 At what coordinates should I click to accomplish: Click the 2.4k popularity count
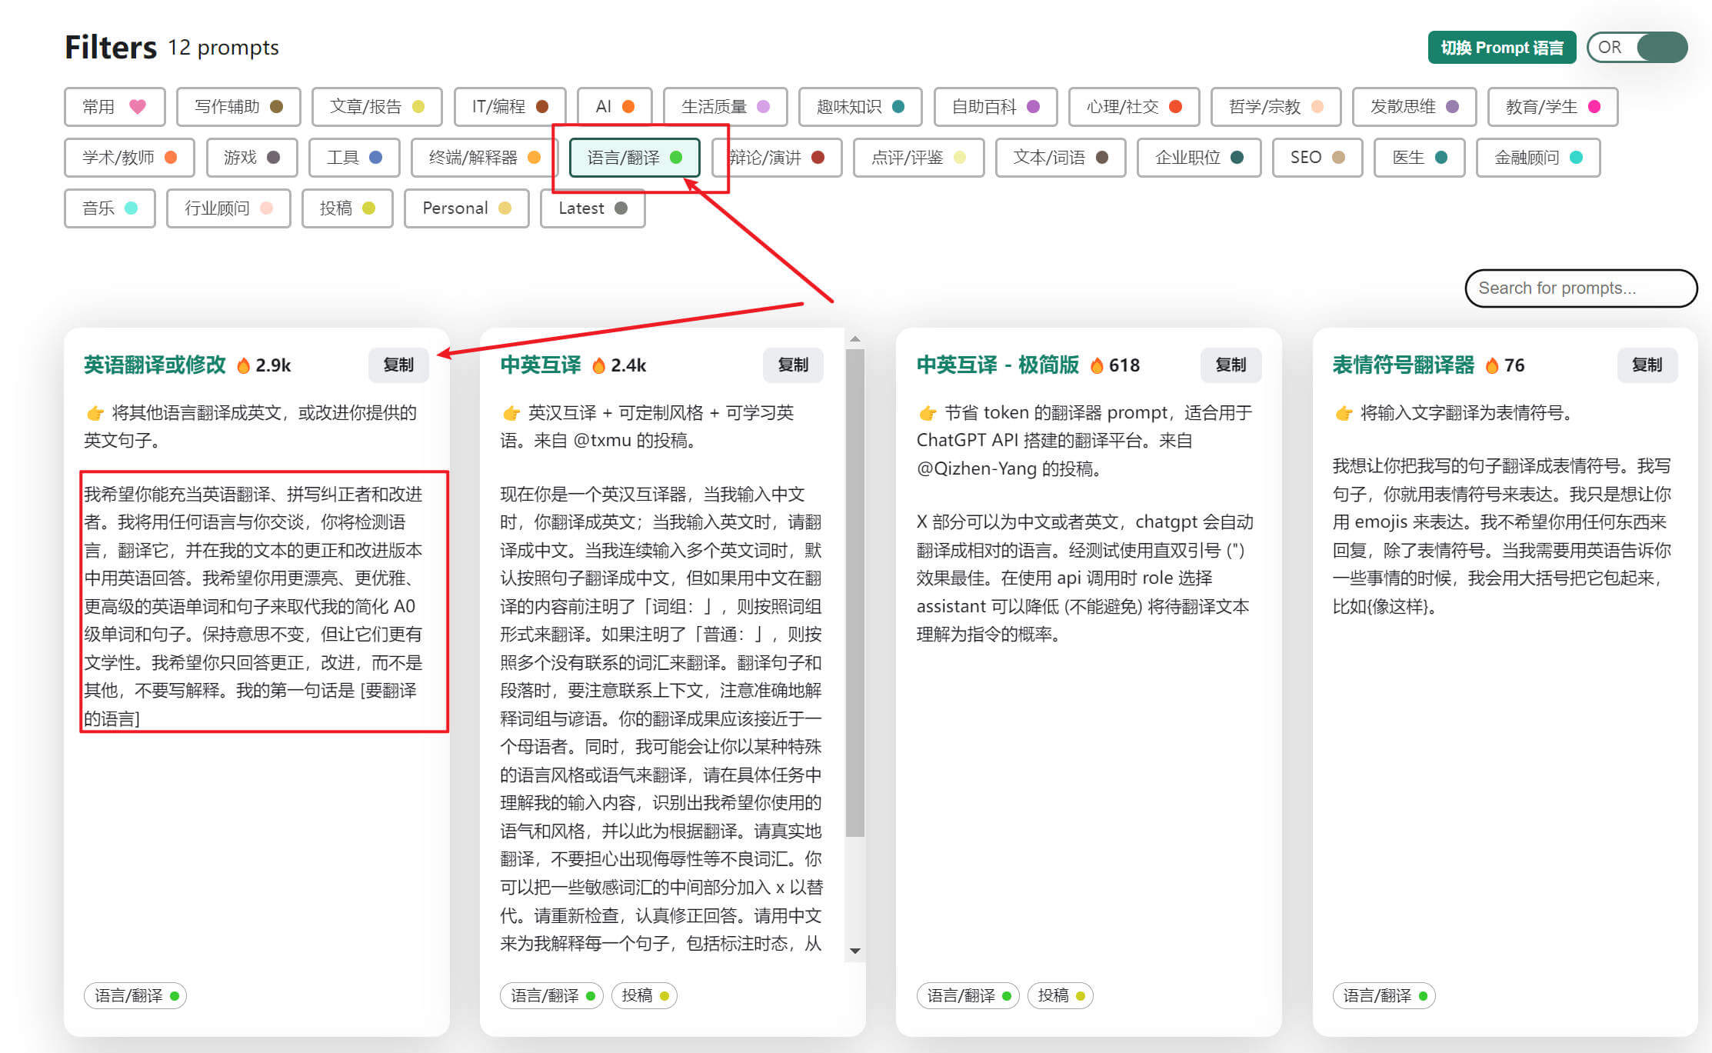coord(628,366)
